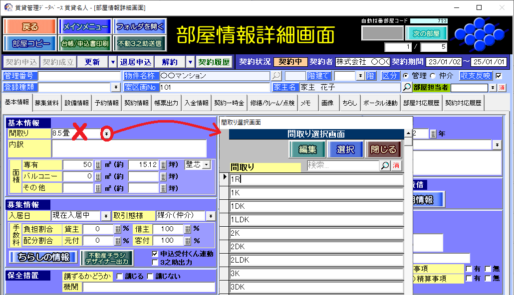Click calculator icon next to 借主 percentage

188,229
